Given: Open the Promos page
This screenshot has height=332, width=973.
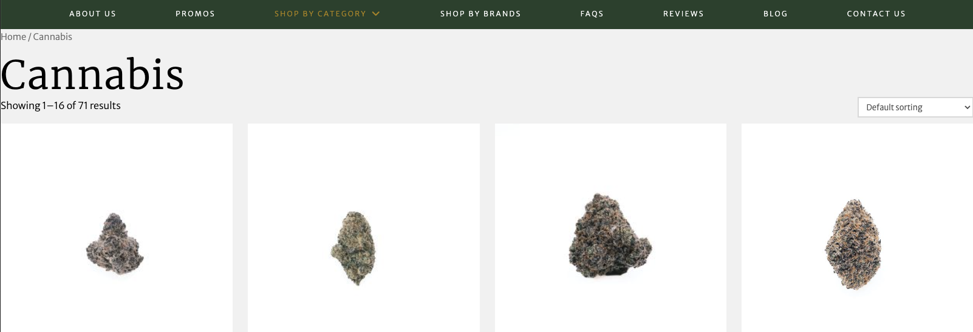Looking at the screenshot, I should point(195,13).
